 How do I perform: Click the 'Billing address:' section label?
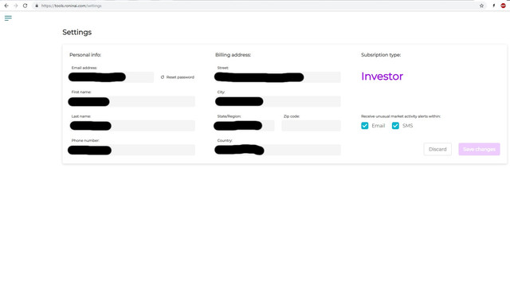pyautogui.click(x=233, y=55)
